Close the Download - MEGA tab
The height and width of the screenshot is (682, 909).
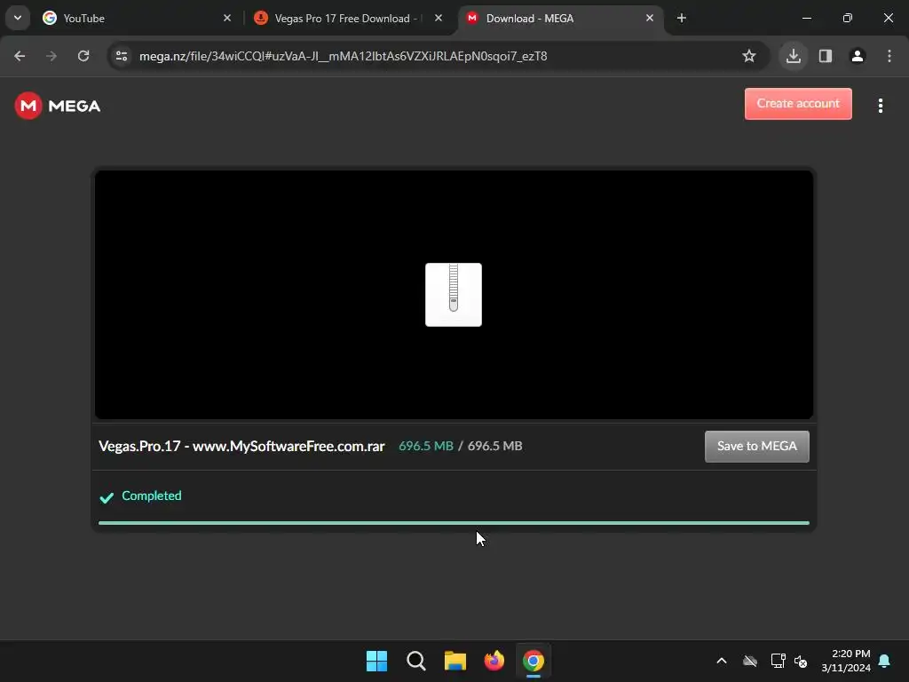pyautogui.click(x=649, y=18)
